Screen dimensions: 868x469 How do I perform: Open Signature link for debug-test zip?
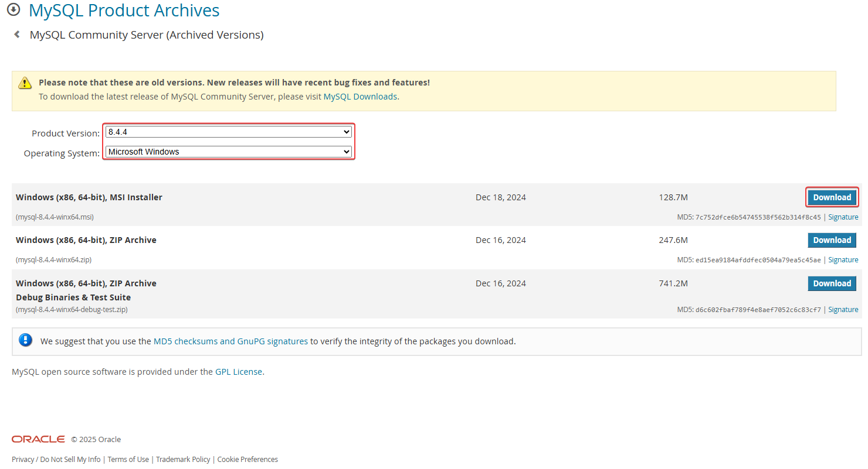(x=843, y=310)
